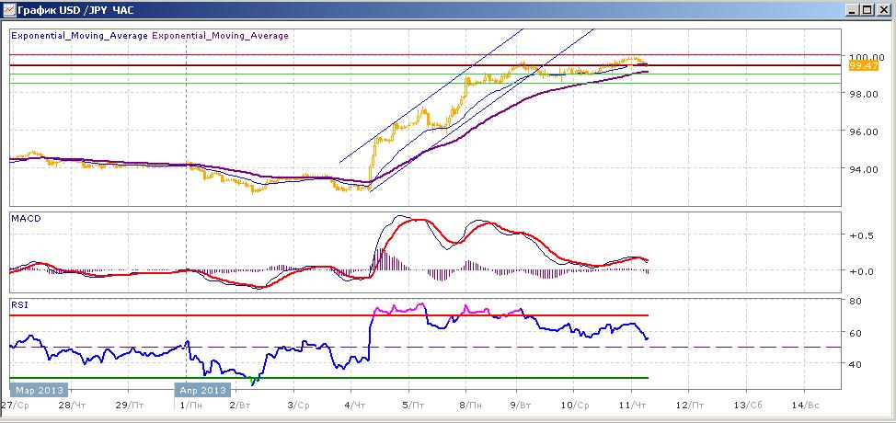Click the 3/Ср date label
896x423 pixels.
[297, 405]
